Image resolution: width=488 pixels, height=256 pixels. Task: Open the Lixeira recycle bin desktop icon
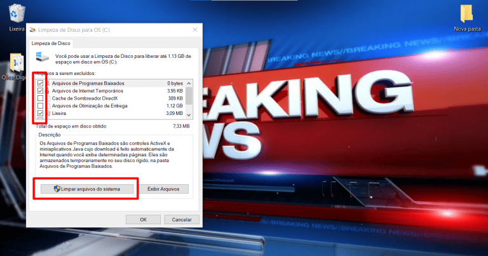point(17,15)
